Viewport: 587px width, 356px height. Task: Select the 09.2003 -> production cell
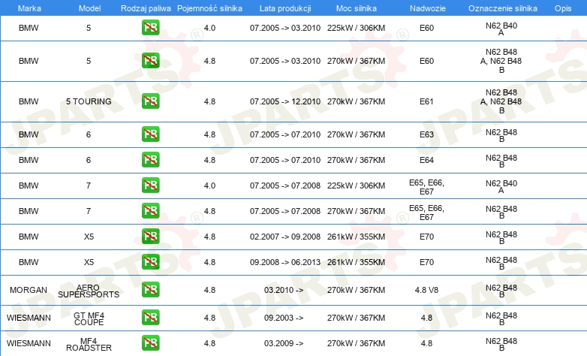[284, 318]
